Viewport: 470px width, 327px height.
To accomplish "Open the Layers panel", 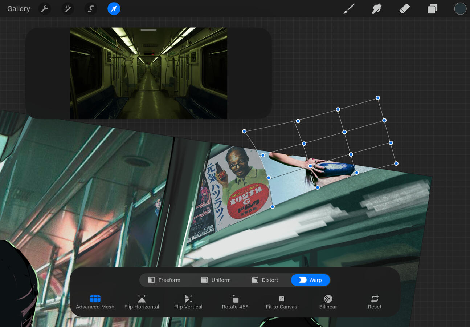I will [x=432, y=8].
